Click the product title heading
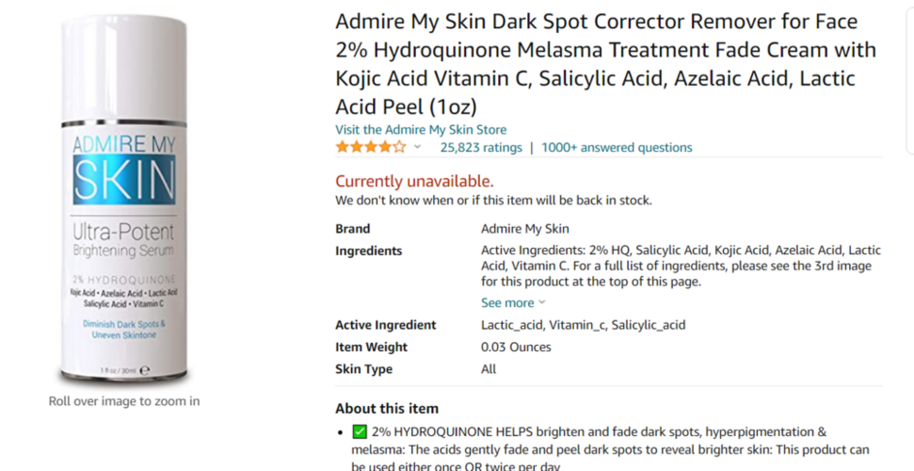Screen dimensions: 914x471 click(x=605, y=64)
